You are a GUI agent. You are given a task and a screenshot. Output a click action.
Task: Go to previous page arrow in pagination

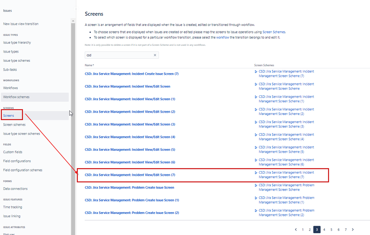pos(296,229)
